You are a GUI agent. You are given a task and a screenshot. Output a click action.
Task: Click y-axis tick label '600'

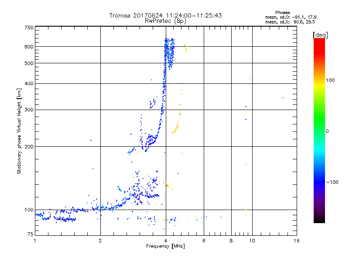click(29, 47)
